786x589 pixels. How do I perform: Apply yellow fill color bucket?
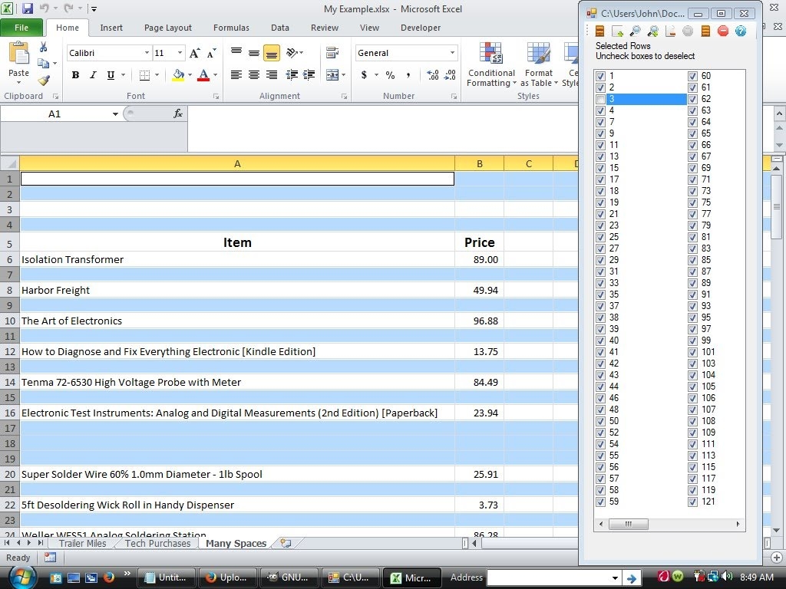[178, 75]
